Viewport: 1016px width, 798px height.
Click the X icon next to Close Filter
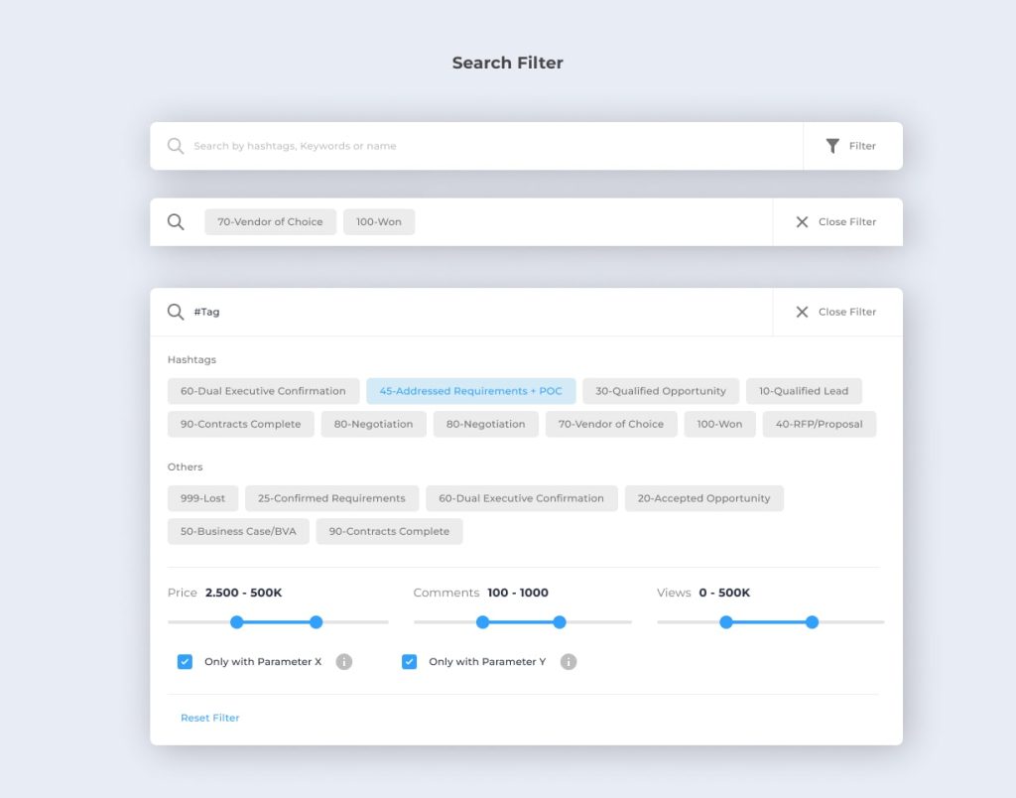click(x=803, y=222)
